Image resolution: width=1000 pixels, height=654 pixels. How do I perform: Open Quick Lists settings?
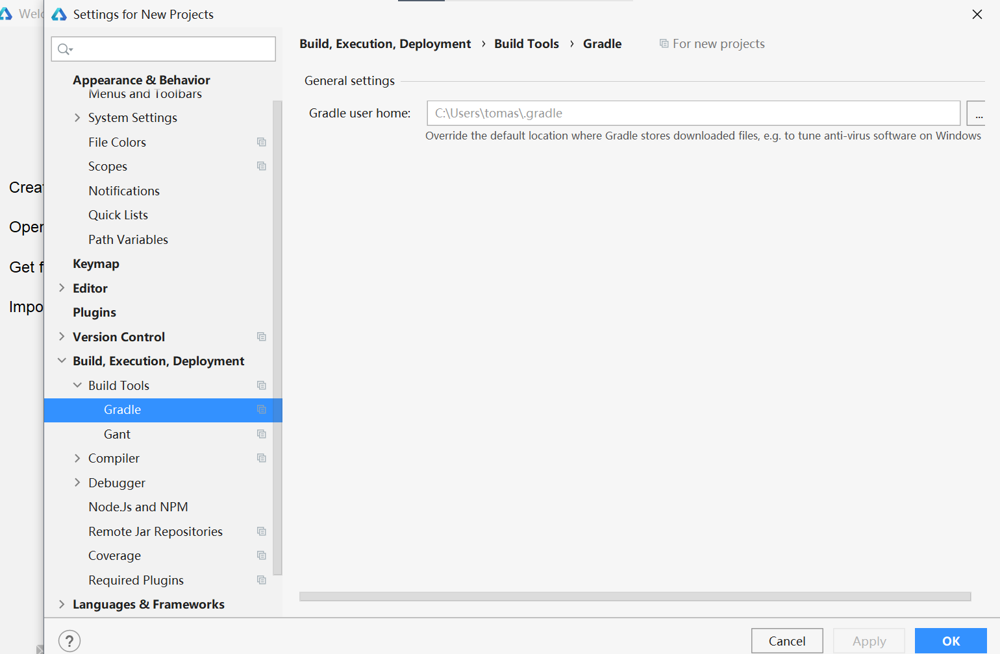[x=118, y=215]
